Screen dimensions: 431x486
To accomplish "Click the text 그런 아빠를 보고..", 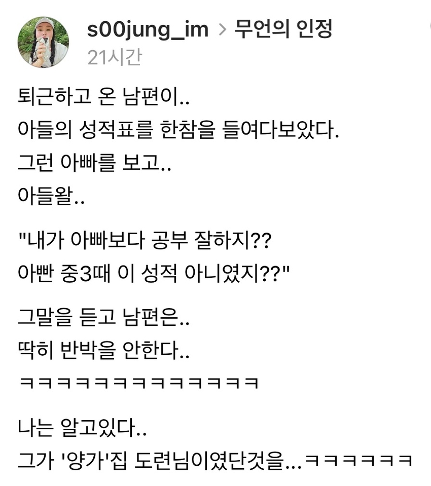I will pyautogui.click(x=94, y=162).
